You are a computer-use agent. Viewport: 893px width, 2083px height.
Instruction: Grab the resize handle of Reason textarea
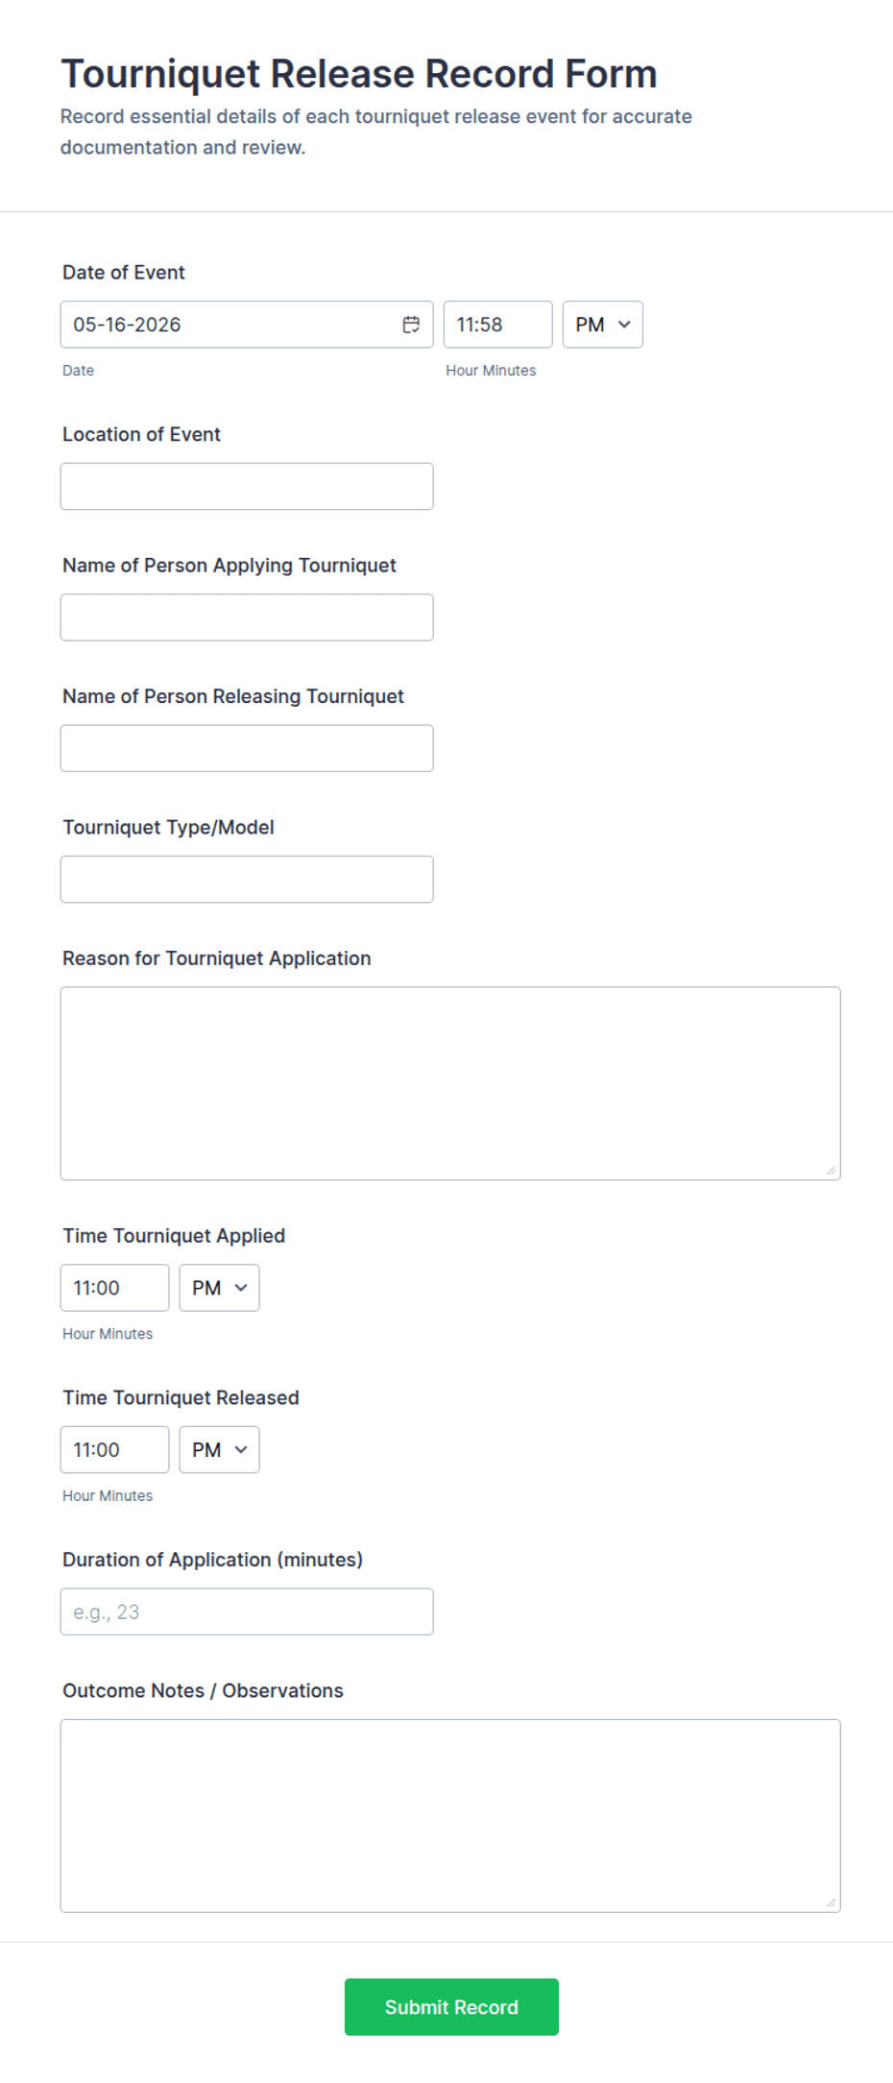[x=831, y=1170]
